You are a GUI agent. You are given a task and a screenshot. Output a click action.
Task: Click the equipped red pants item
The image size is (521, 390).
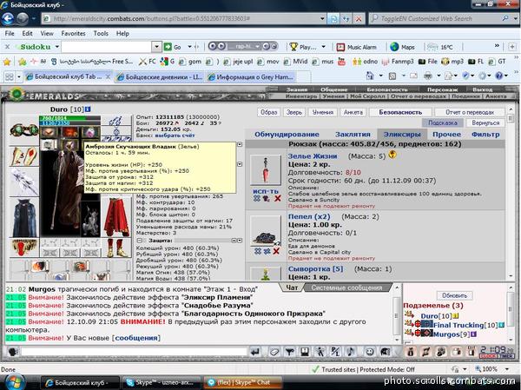point(116,216)
